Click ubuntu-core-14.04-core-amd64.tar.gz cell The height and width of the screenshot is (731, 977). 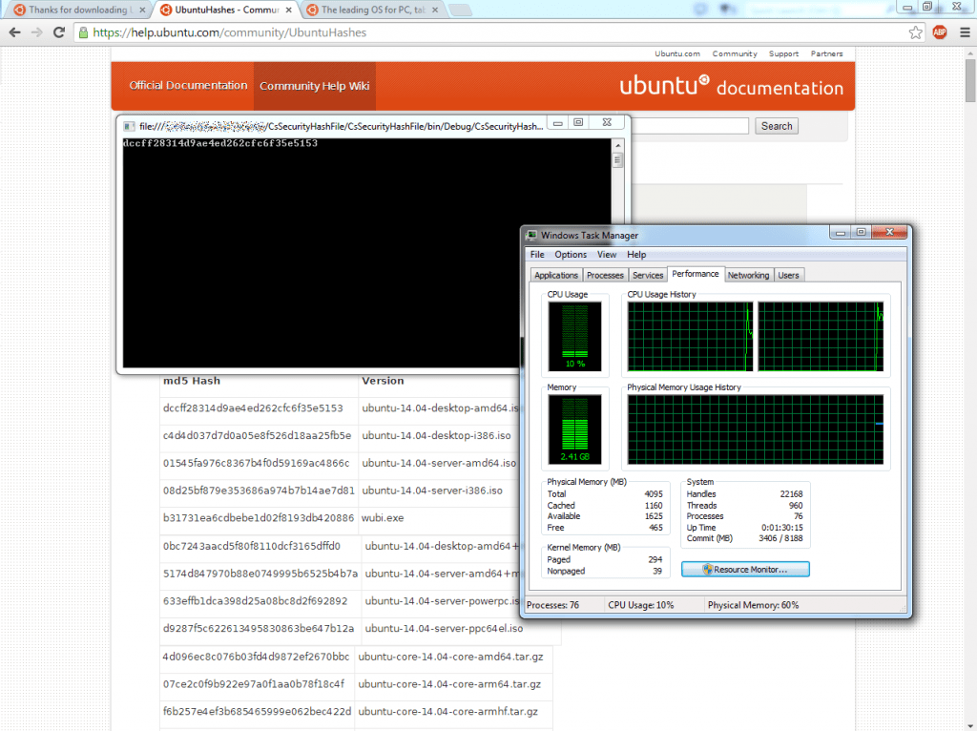(450, 657)
